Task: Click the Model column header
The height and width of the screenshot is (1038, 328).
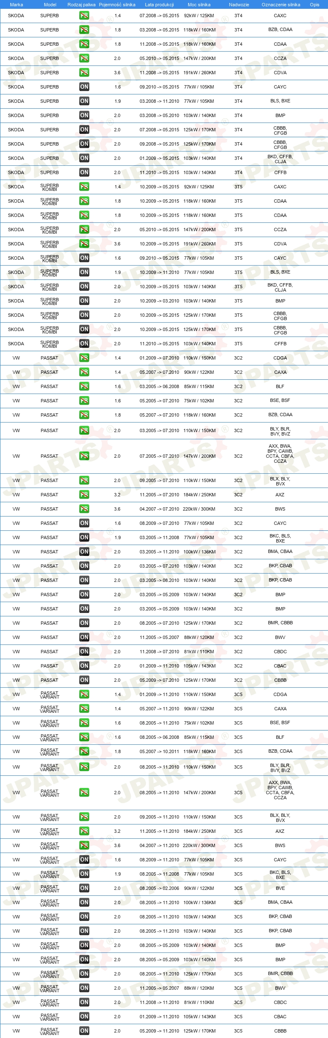Action: [50, 5]
